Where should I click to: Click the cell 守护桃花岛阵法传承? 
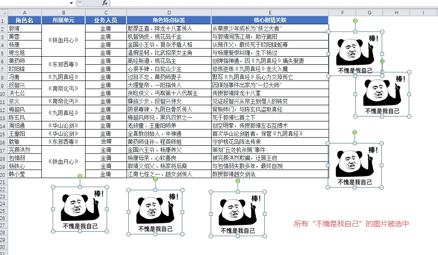point(270,142)
